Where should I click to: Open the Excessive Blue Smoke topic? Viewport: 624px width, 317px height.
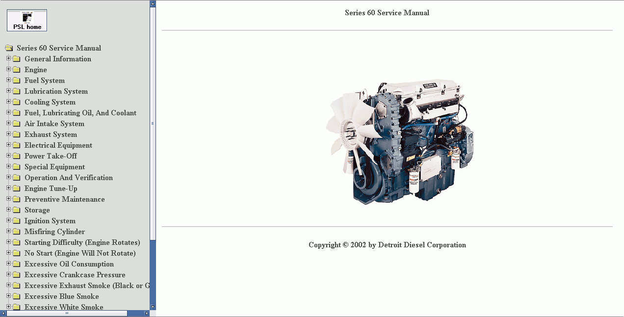(61, 296)
